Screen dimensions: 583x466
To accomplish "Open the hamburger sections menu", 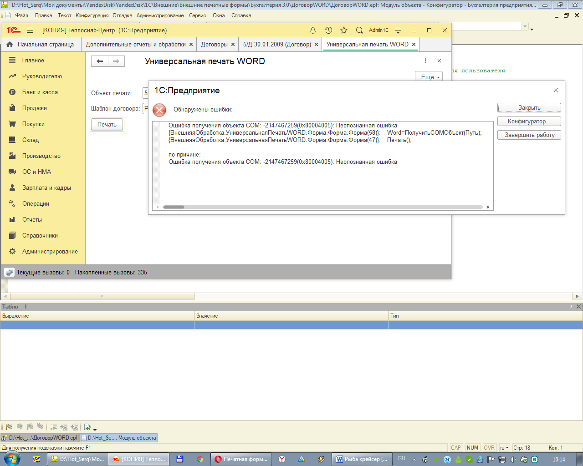I will [x=30, y=30].
